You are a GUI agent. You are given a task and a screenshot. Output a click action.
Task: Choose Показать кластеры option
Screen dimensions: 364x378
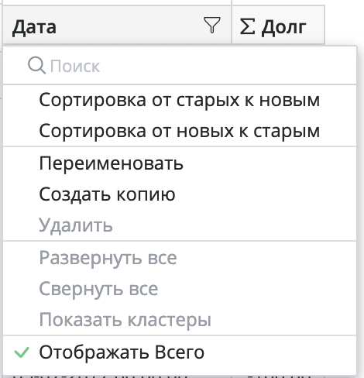180,320
